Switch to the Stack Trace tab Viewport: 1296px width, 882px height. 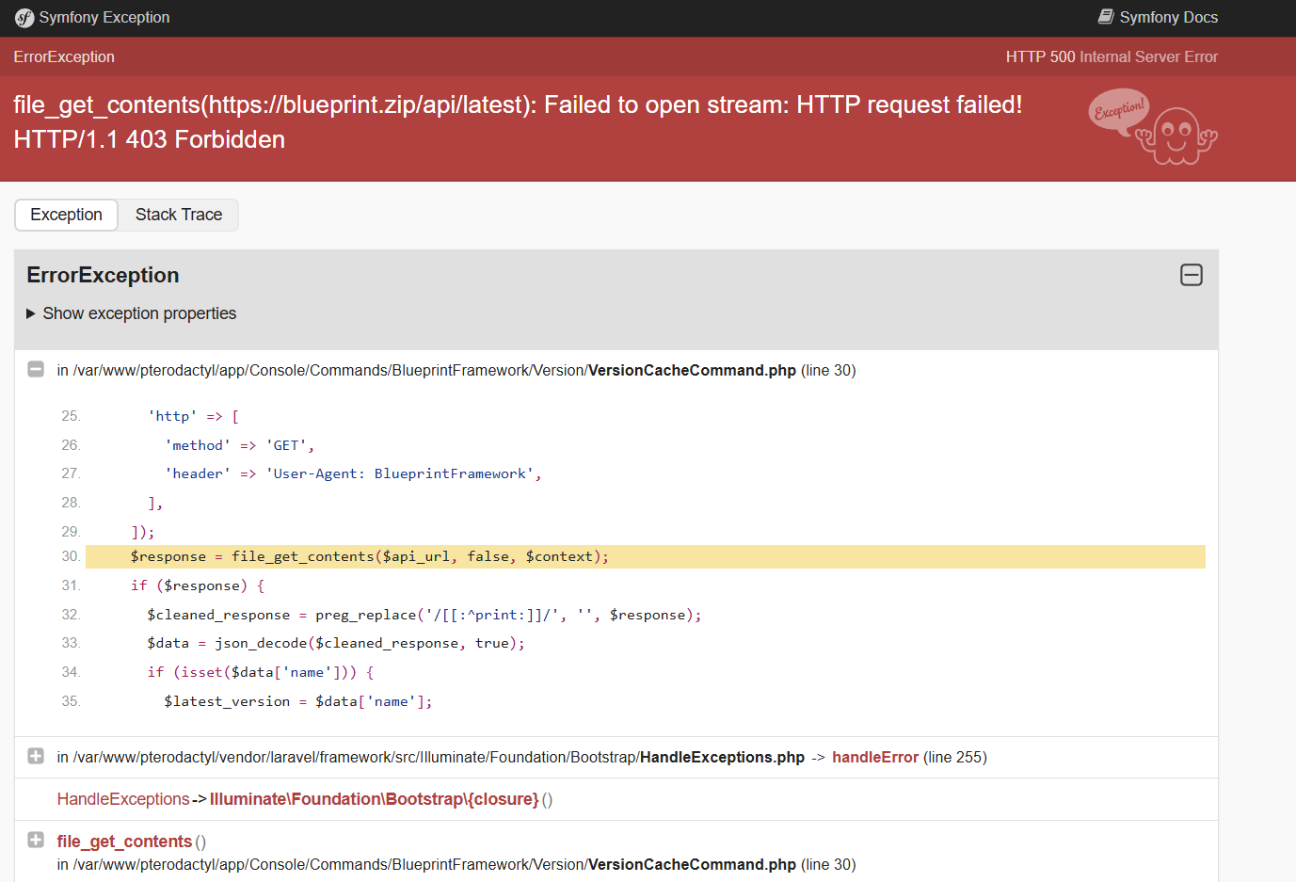point(179,215)
